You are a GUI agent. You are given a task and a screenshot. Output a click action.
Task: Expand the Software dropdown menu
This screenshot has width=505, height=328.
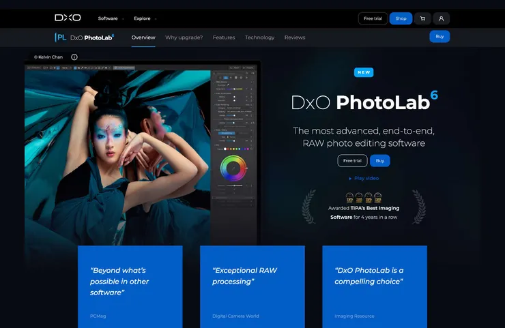click(111, 18)
